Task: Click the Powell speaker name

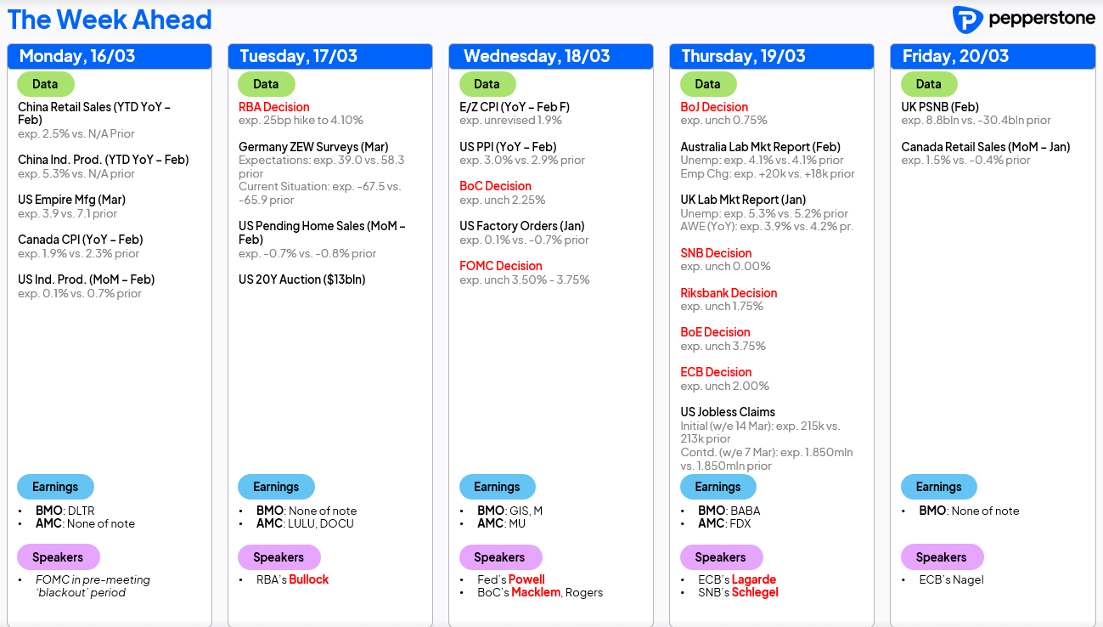Action: click(x=526, y=579)
